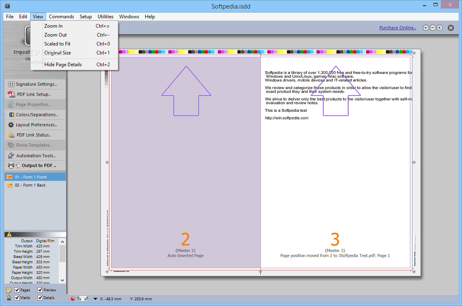Open Colors/Separations settings
Screen dimensions: 462x306
35,115
